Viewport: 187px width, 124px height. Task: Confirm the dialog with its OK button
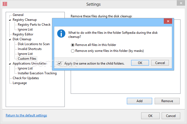pos(140,63)
